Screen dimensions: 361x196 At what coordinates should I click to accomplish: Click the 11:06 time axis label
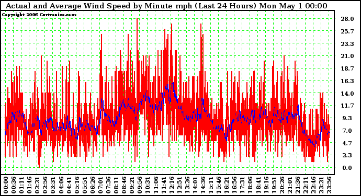pyautogui.click(x=155, y=185)
